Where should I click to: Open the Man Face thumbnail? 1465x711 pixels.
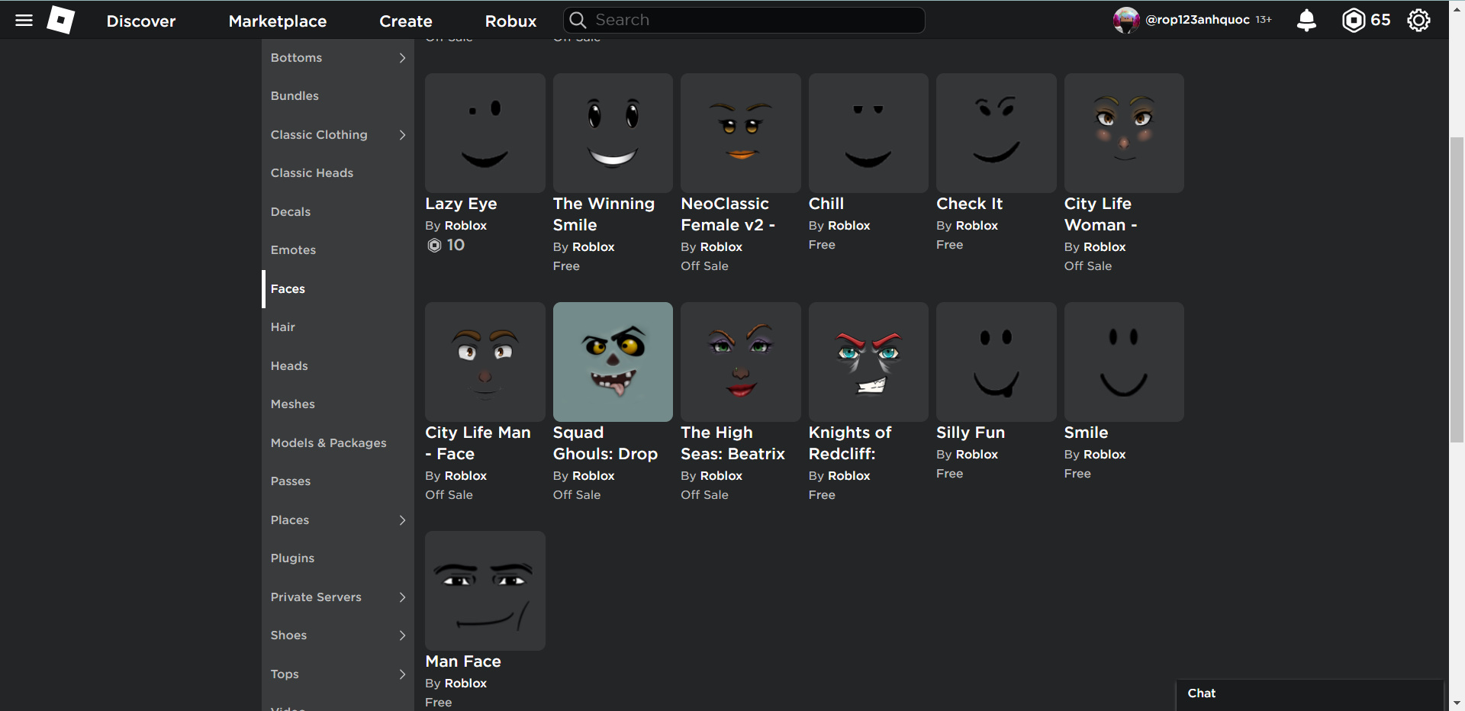click(x=485, y=590)
